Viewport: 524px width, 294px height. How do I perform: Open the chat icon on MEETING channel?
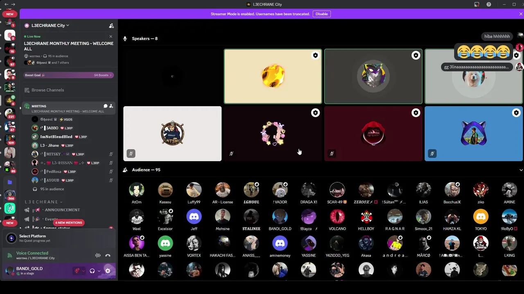tap(105, 106)
